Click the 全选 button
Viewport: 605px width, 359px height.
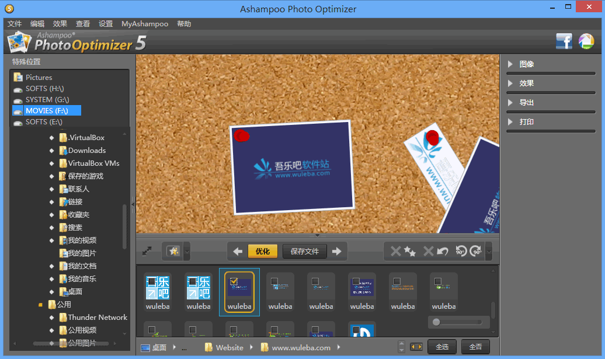click(x=442, y=347)
